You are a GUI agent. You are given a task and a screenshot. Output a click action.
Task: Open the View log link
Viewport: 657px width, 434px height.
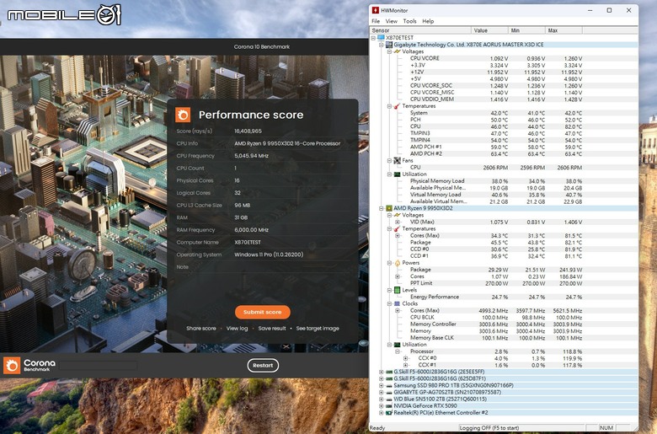[x=238, y=329]
